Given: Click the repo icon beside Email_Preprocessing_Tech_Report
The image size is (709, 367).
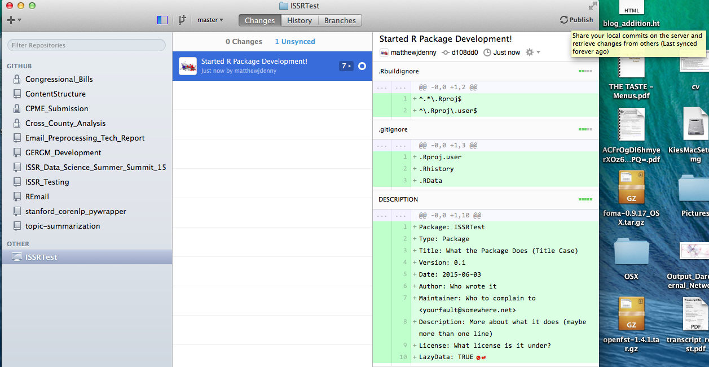Looking at the screenshot, I should 17,138.
